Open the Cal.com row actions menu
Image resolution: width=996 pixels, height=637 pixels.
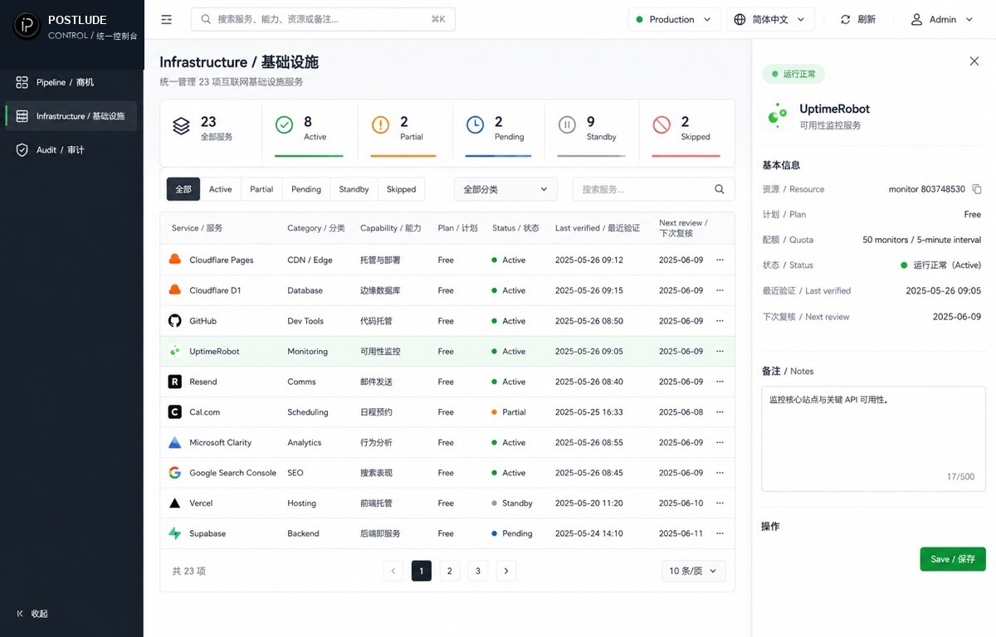coord(720,412)
